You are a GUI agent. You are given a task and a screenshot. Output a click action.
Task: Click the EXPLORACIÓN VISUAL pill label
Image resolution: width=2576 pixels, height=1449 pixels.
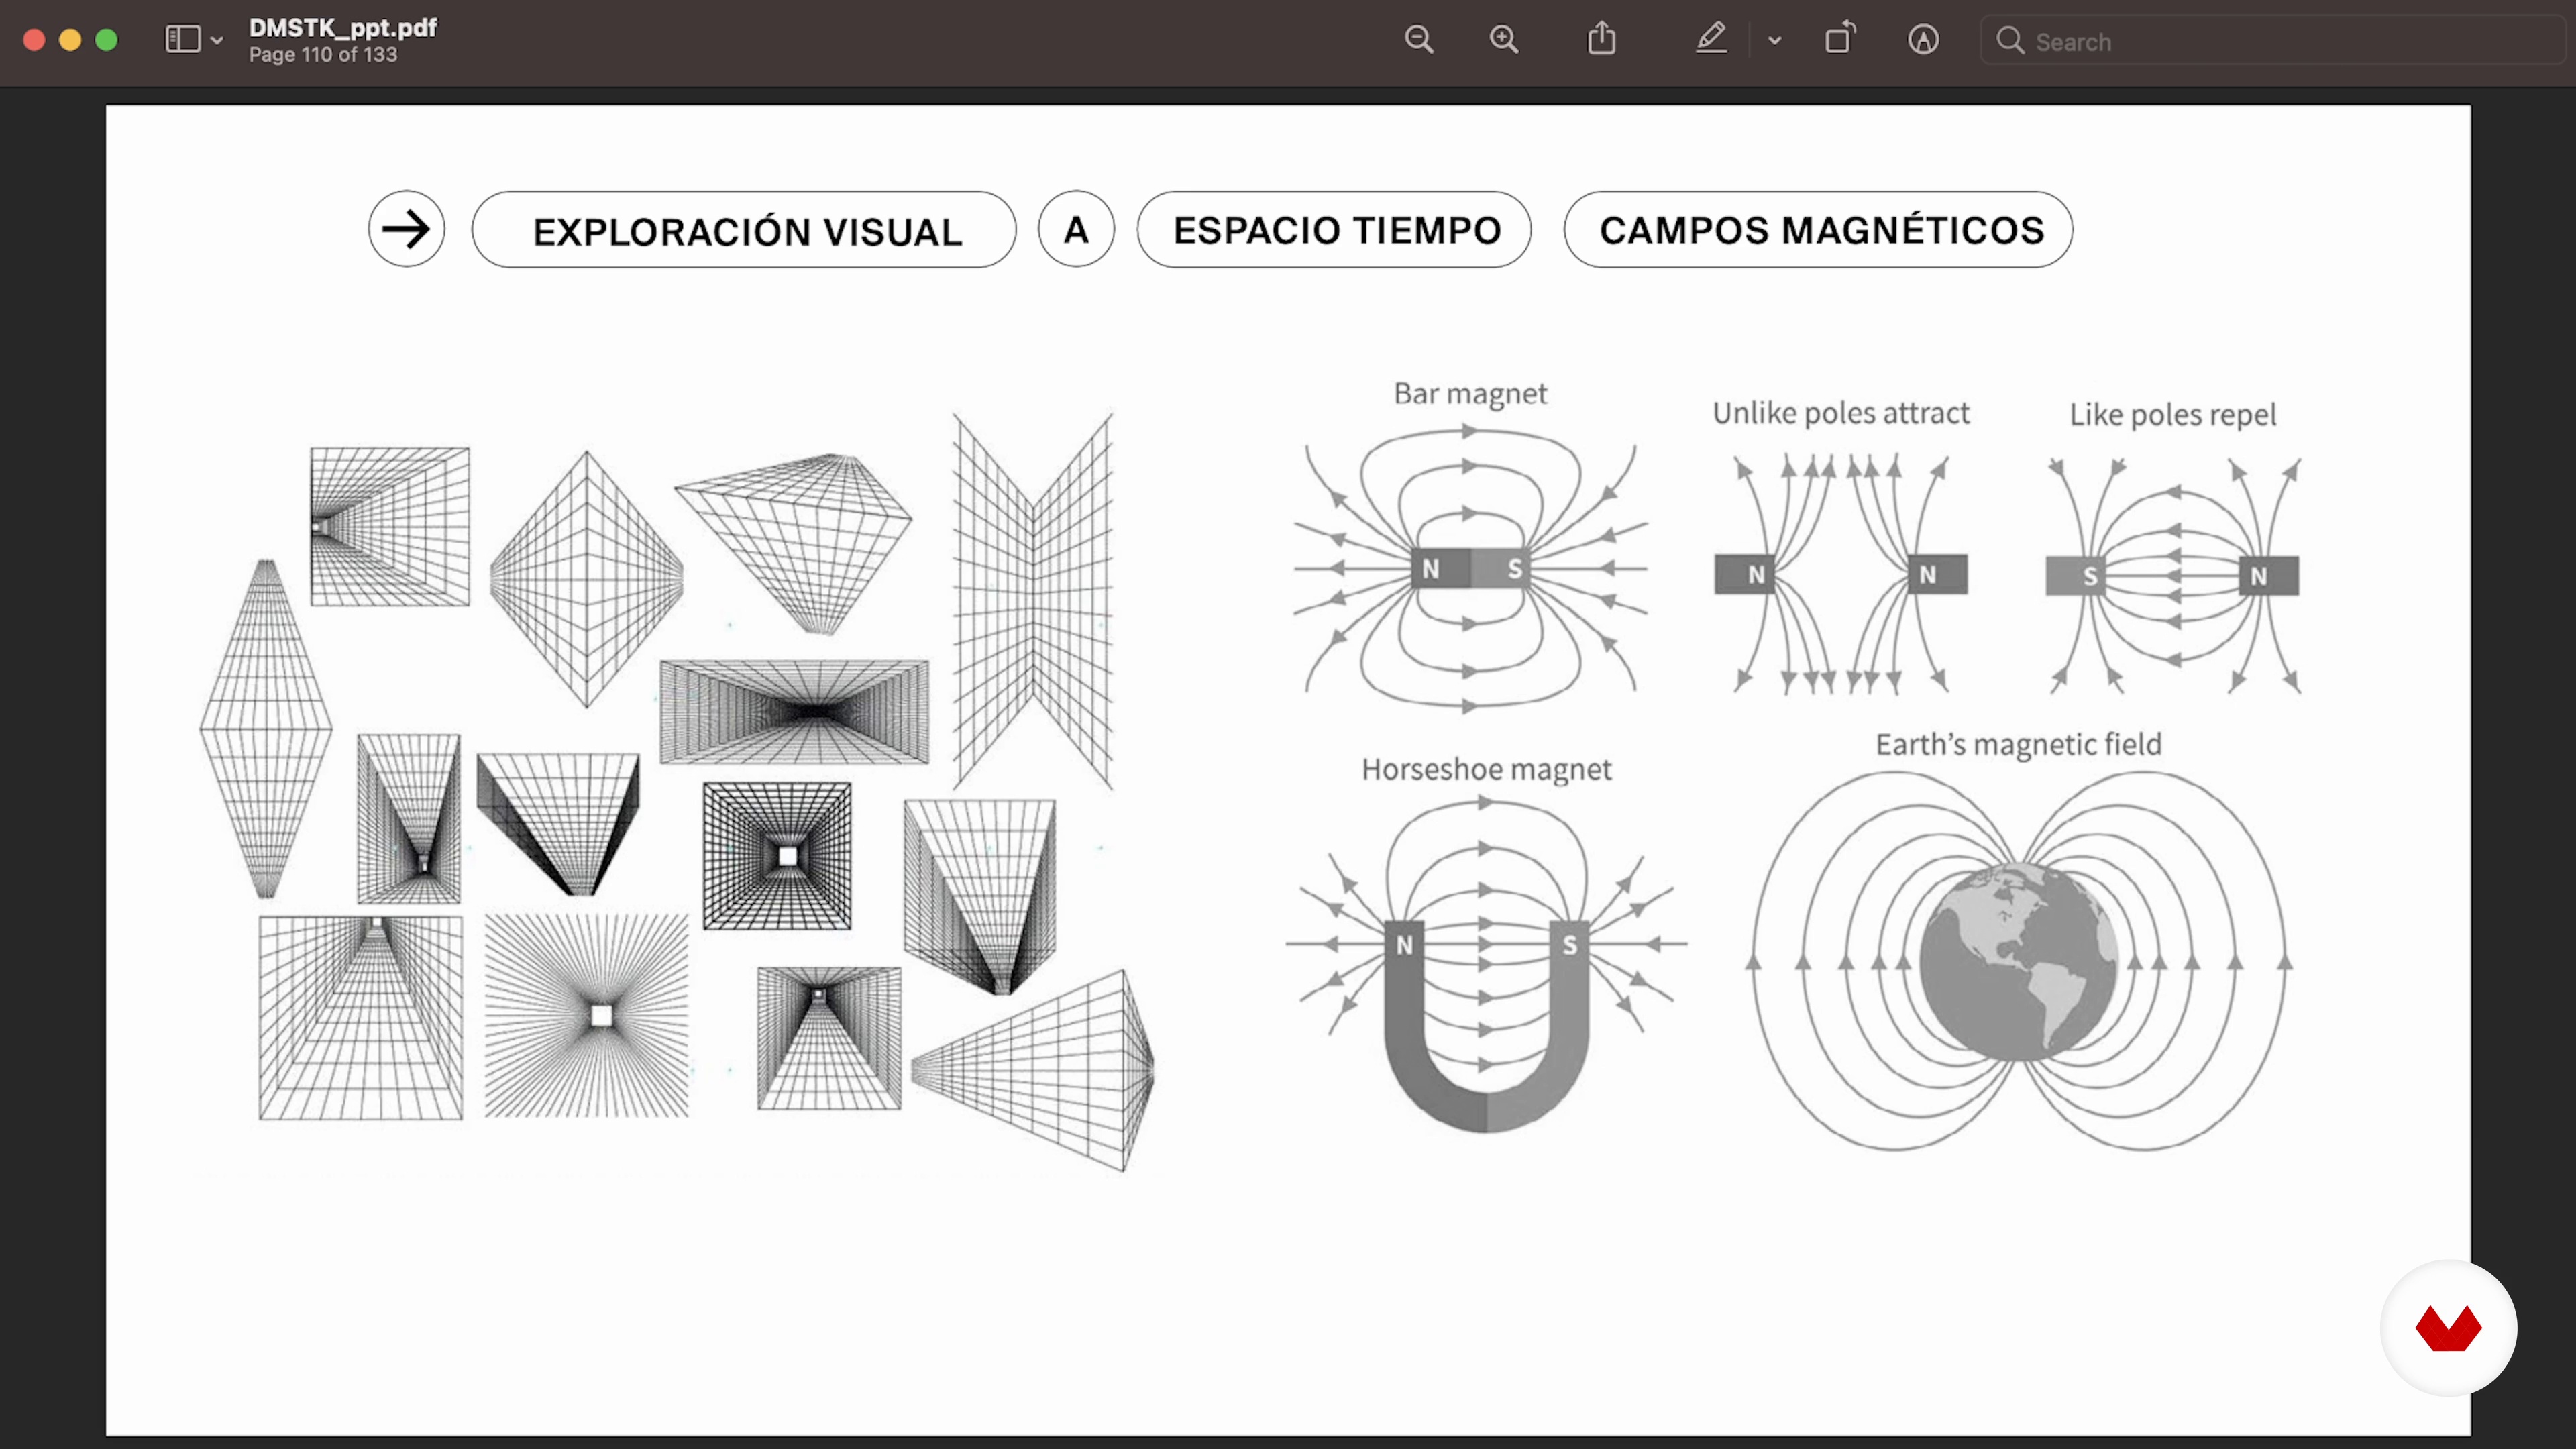click(x=744, y=230)
